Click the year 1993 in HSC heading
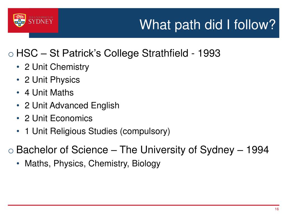 [x=209, y=53]
